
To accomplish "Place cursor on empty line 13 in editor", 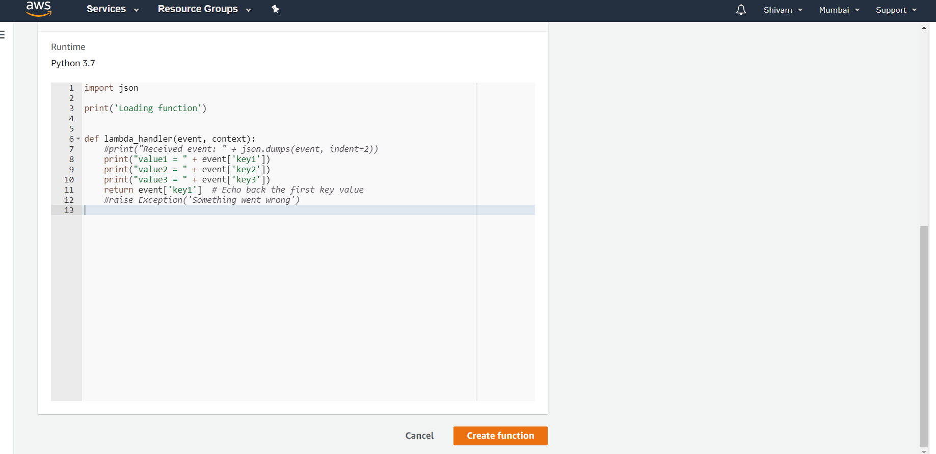I will click(x=308, y=210).
